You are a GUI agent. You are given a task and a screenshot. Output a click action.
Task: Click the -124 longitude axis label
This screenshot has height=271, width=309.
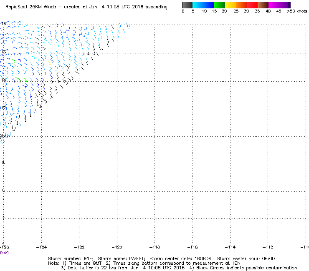pyautogui.click(x=41, y=247)
